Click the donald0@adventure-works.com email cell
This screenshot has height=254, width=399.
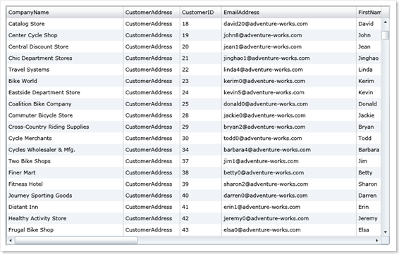pyautogui.click(x=289, y=104)
